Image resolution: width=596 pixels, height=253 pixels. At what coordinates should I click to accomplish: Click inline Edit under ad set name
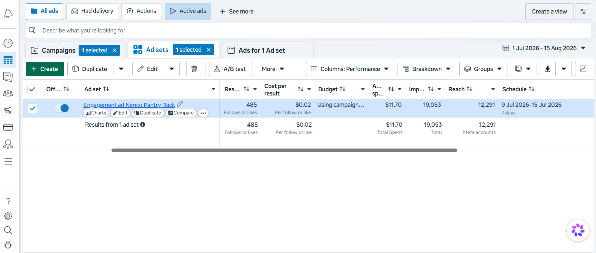pyautogui.click(x=120, y=113)
